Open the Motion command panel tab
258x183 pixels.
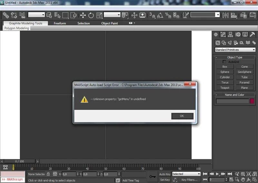pos(238,34)
